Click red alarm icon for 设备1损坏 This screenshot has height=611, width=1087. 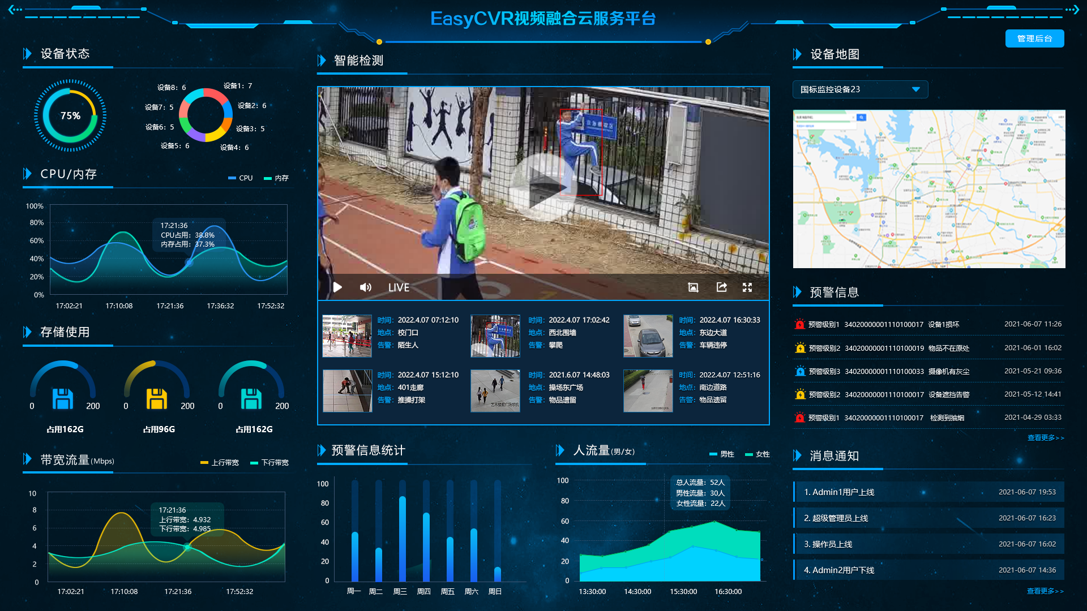coord(799,324)
